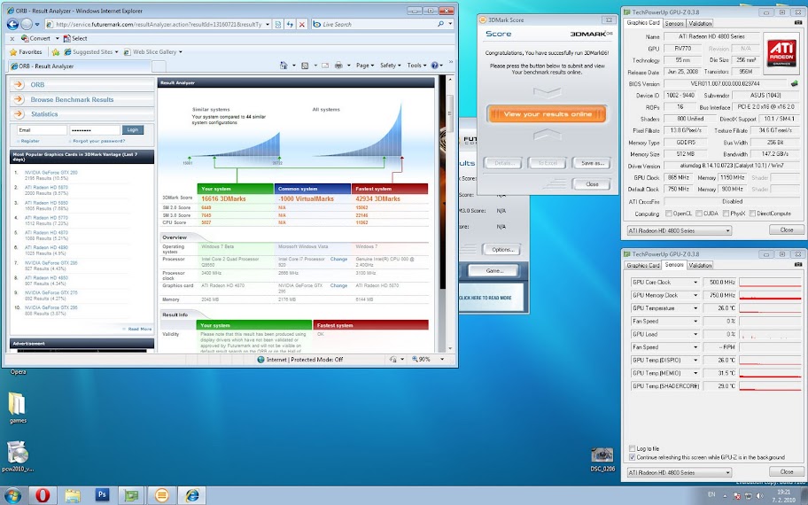Click the add to favorites bar star icon
The image size is (808, 505).
tap(56, 52)
